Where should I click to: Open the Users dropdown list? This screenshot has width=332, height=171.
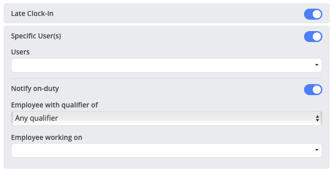click(x=166, y=65)
